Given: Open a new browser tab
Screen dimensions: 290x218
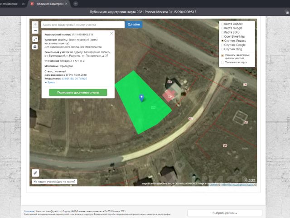Looking at the screenshot, I should click(76, 4).
